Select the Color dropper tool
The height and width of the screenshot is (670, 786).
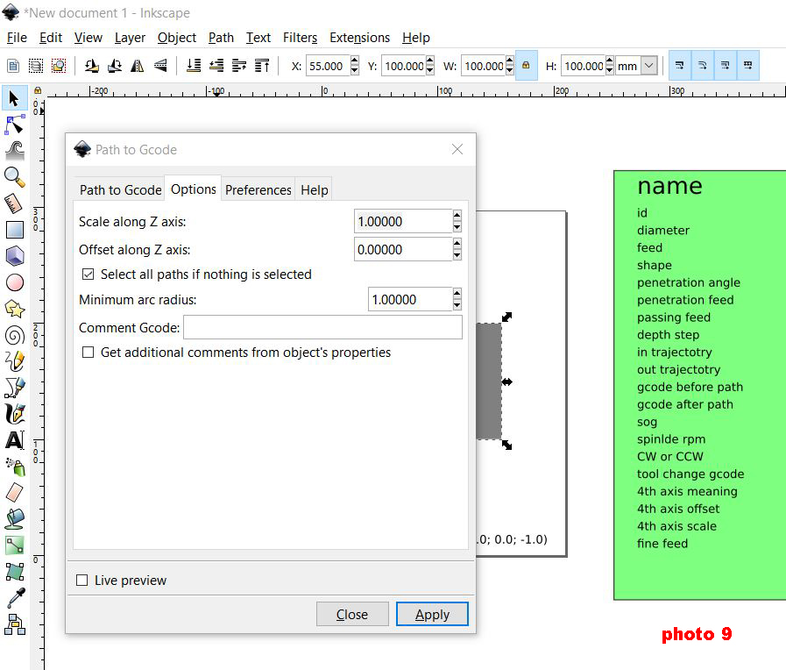pos(14,598)
